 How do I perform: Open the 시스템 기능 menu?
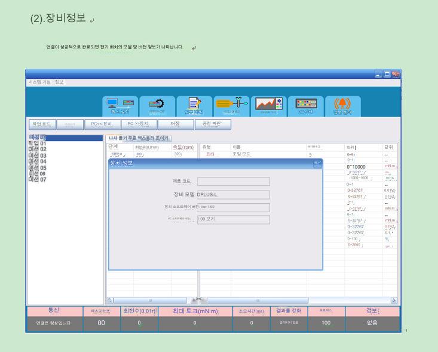(39, 82)
